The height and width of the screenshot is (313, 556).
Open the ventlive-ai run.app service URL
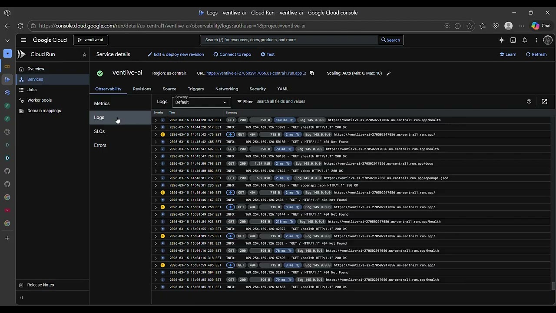[256, 73]
